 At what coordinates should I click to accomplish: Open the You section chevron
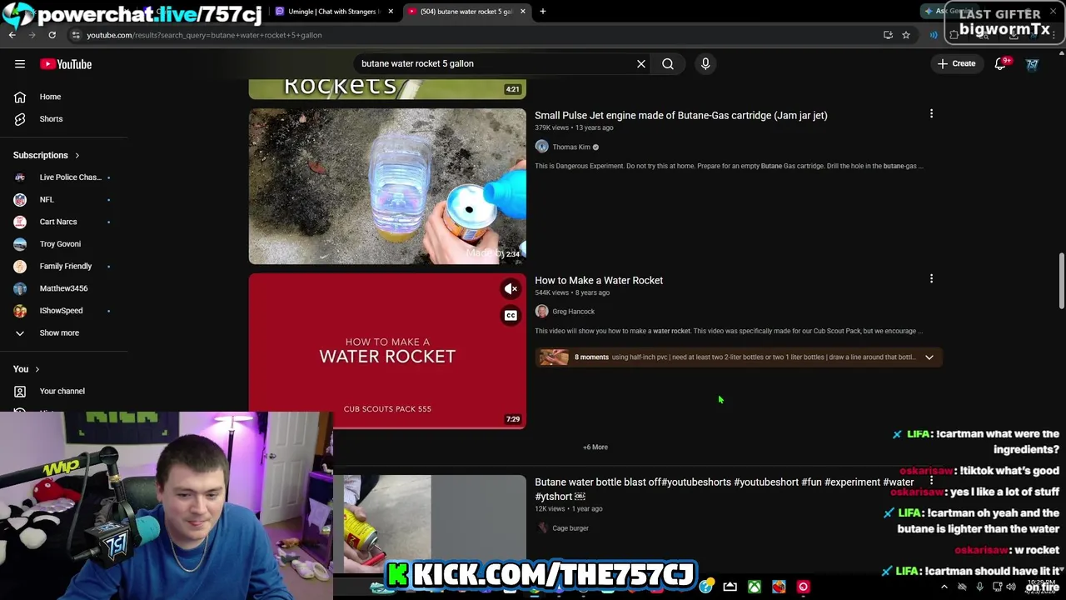click(x=37, y=369)
